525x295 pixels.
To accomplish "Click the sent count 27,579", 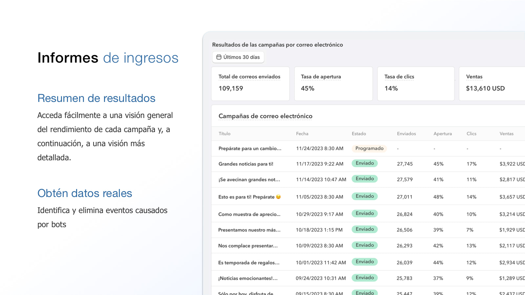I will coord(405,180).
